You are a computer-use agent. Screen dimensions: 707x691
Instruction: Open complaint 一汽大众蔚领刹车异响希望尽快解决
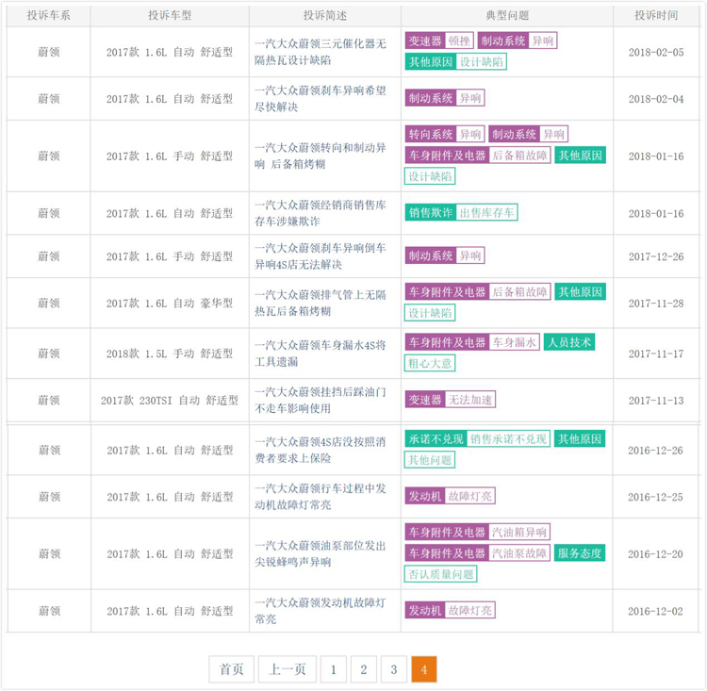[x=321, y=99]
